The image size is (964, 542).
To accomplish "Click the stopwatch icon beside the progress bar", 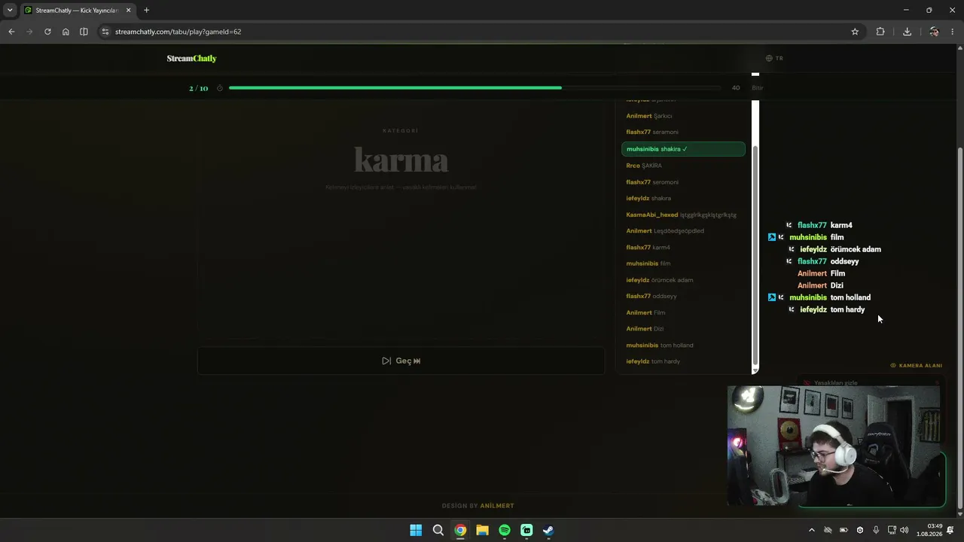I will (x=220, y=88).
